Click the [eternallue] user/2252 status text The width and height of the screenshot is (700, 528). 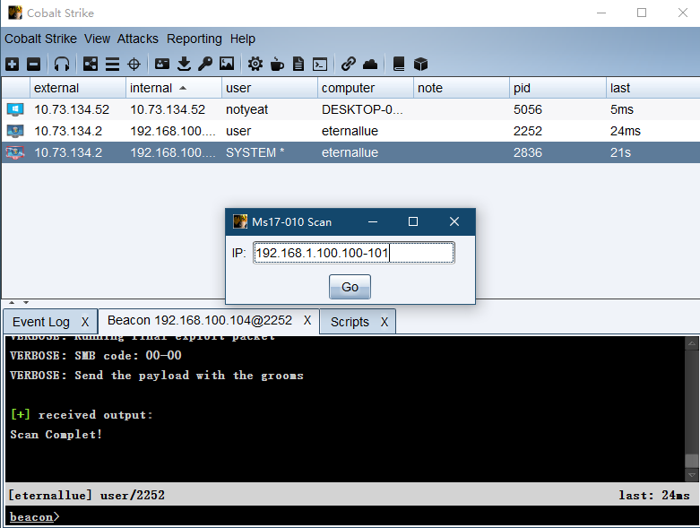87,495
